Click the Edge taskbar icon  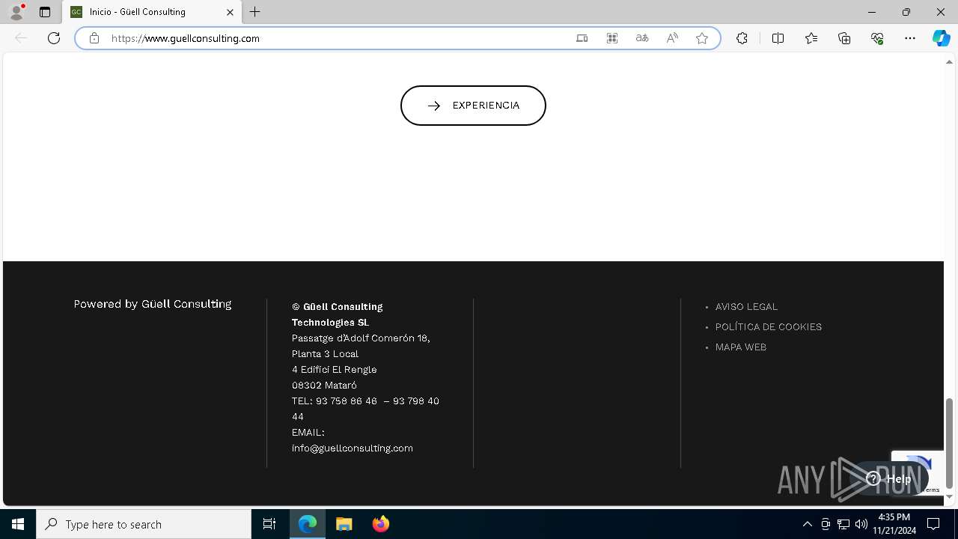pos(308,524)
